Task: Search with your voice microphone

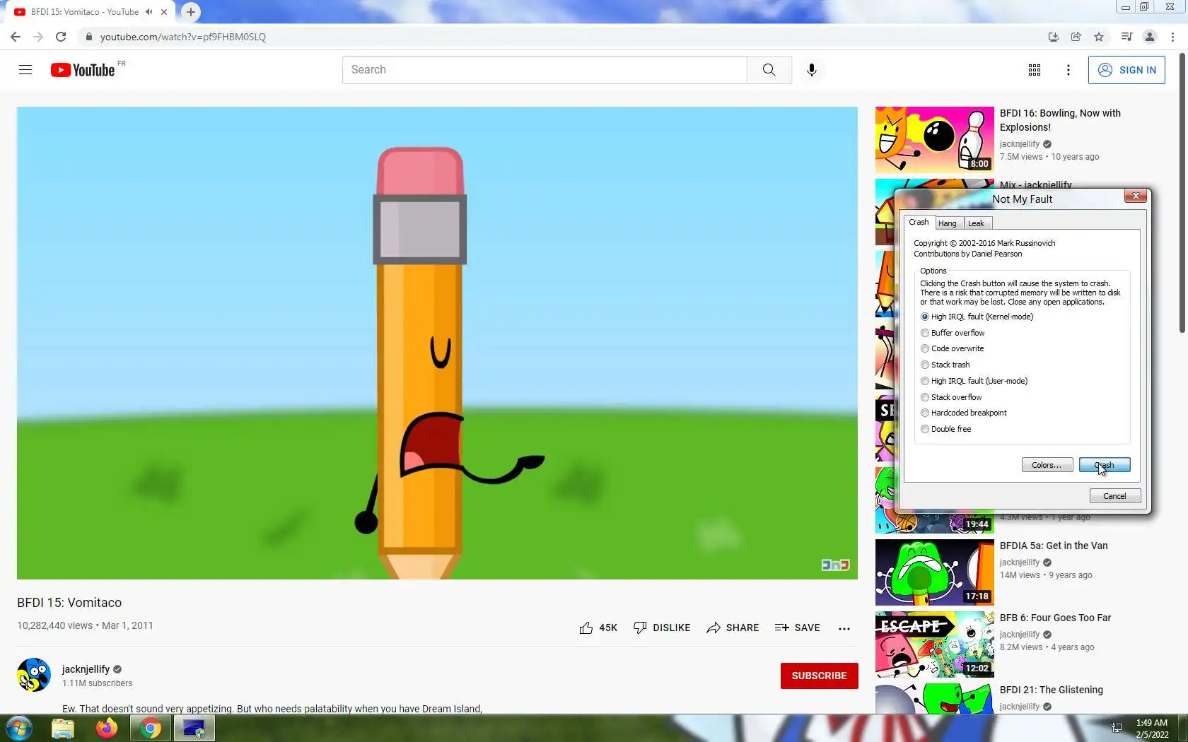Action: pyautogui.click(x=812, y=70)
